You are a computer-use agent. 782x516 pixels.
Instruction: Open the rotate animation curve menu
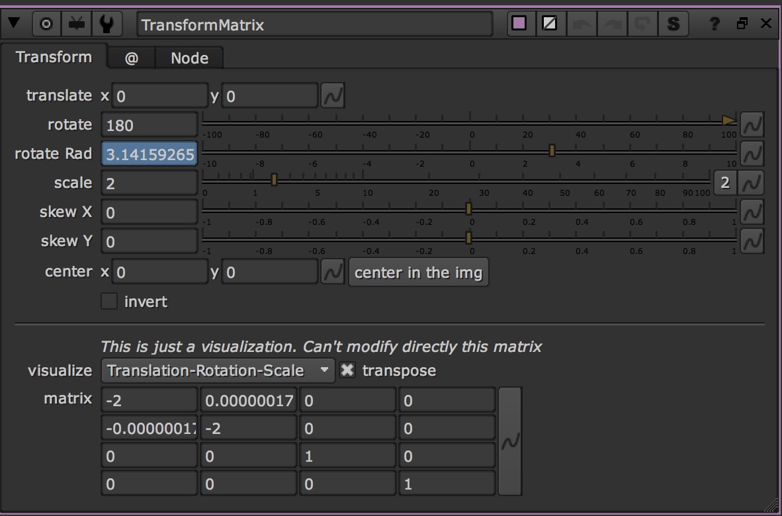752,124
